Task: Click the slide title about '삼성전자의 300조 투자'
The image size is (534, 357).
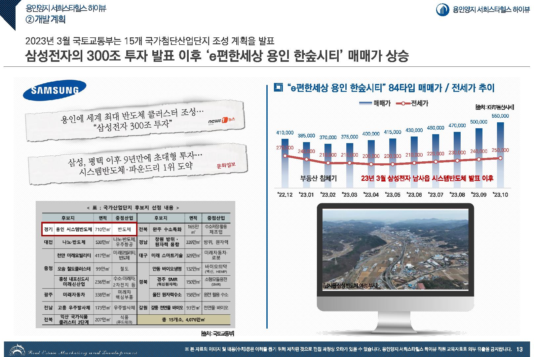Action: pyautogui.click(x=217, y=56)
